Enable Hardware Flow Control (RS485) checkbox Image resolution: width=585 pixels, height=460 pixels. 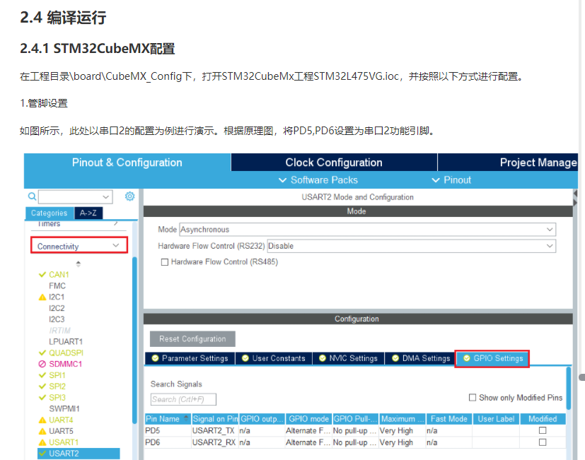[165, 262]
